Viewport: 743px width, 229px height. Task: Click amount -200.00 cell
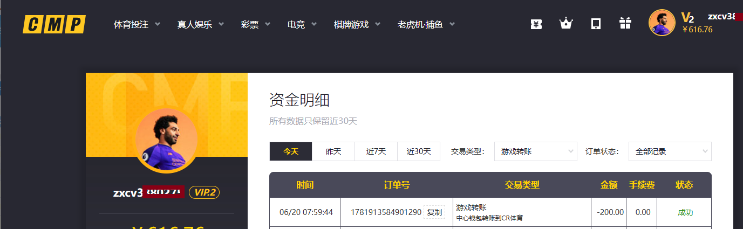click(x=610, y=212)
